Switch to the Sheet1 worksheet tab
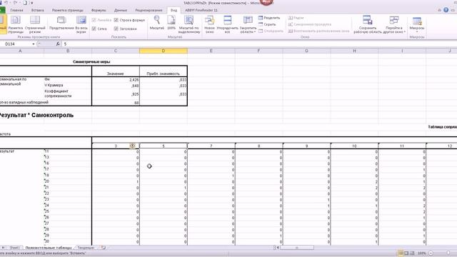 point(14,248)
